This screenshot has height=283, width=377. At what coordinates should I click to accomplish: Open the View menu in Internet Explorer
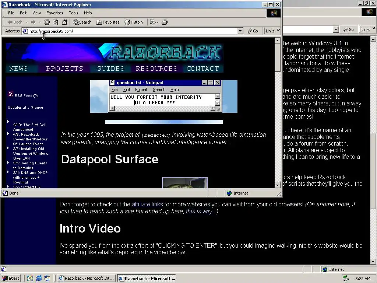(x=36, y=13)
